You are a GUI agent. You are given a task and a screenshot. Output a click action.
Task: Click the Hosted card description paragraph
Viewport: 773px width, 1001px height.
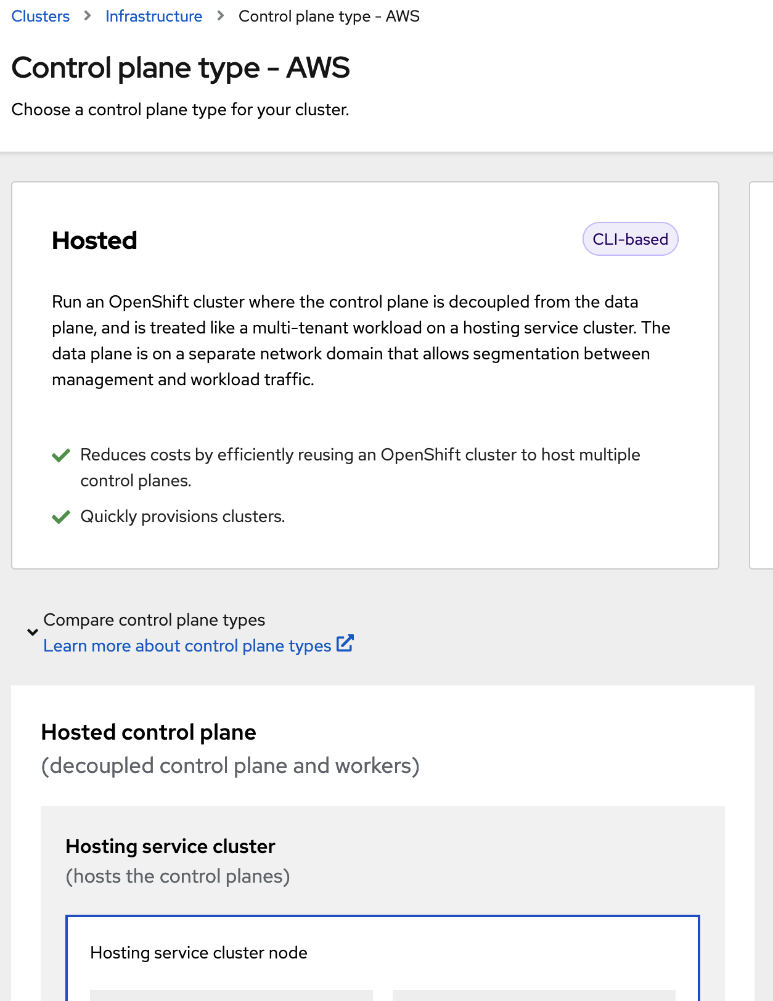tap(361, 340)
